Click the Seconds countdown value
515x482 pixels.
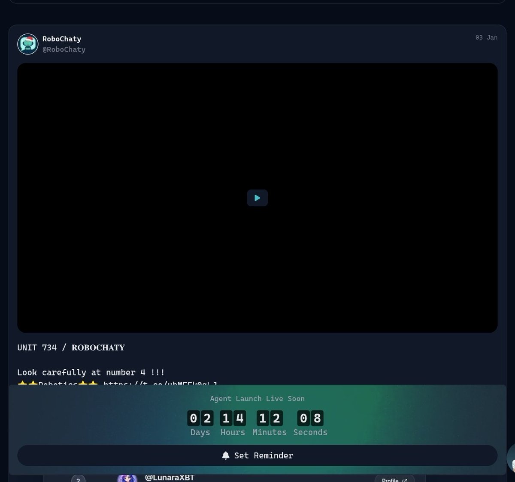310,418
